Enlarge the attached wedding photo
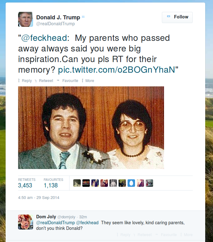The image size is (213, 242). 91,128
